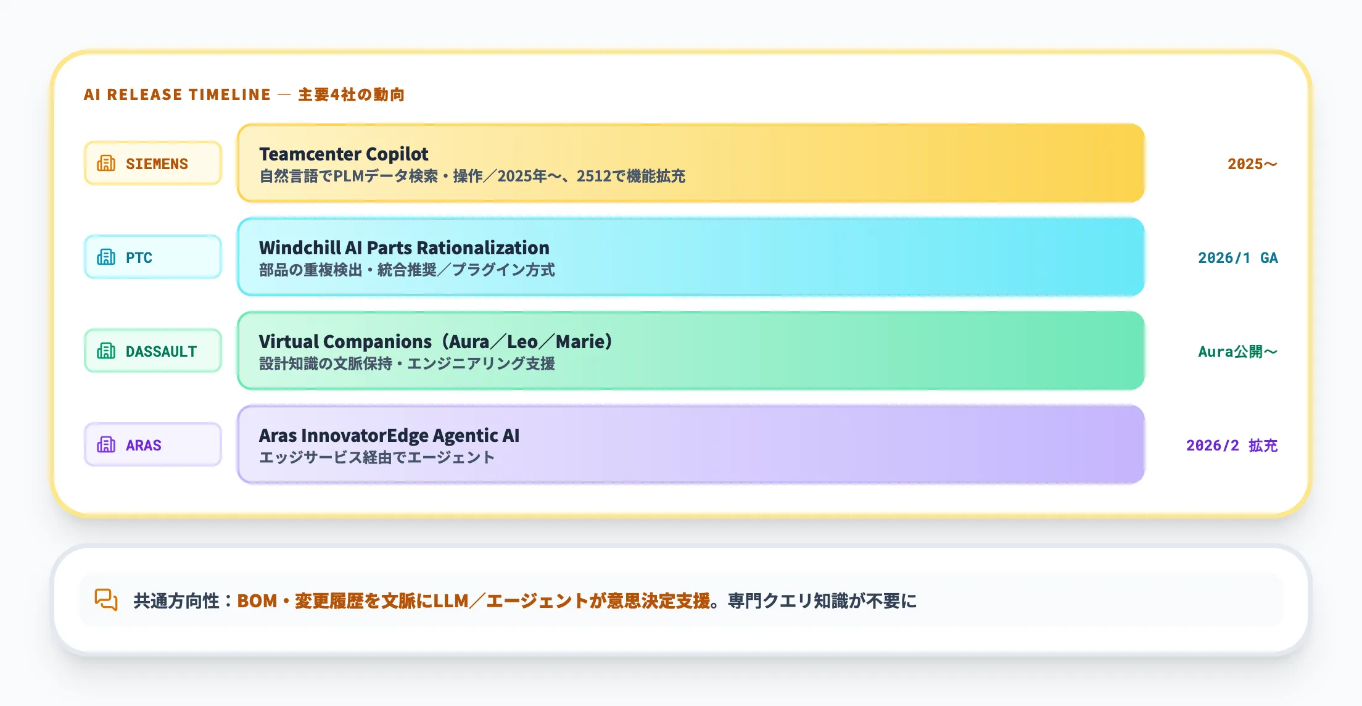
Task: Click the building icon in the ARAS badge
Action: [x=106, y=445]
